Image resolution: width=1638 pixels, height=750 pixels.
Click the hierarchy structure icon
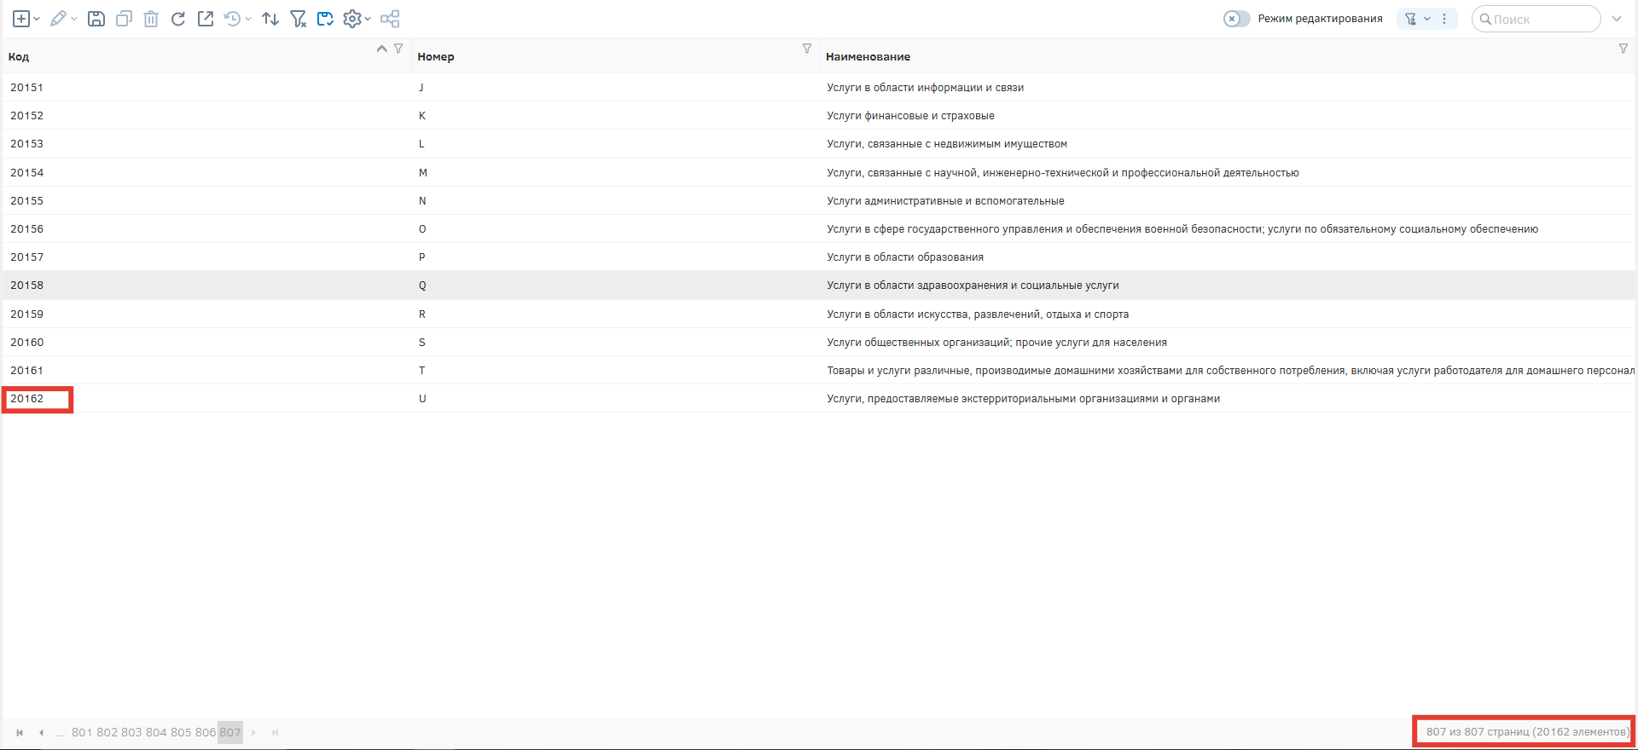(x=390, y=19)
